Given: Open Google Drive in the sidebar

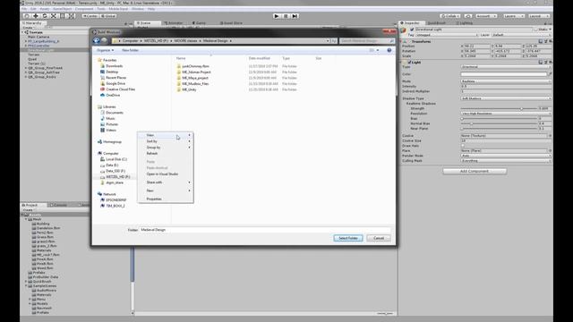Looking at the screenshot, I should tap(115, 83).
